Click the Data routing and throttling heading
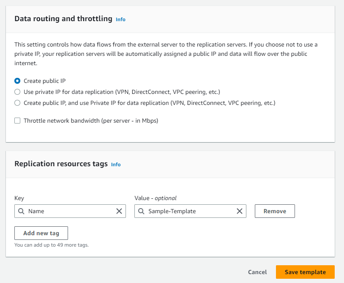Image resolution: width=344 pixels, height=283 pixels. tap(63, 19)
